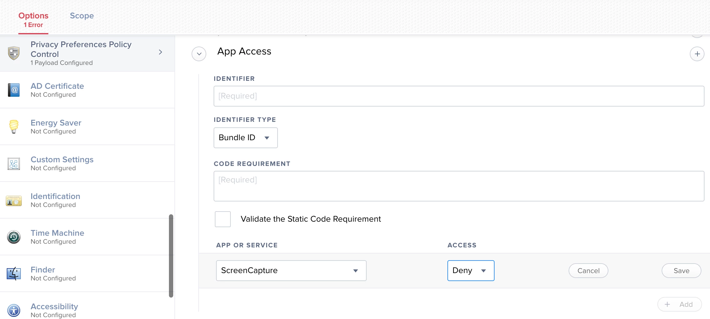
Task: Enable Validate the Static Code Requirement
Action: point(223,219)
